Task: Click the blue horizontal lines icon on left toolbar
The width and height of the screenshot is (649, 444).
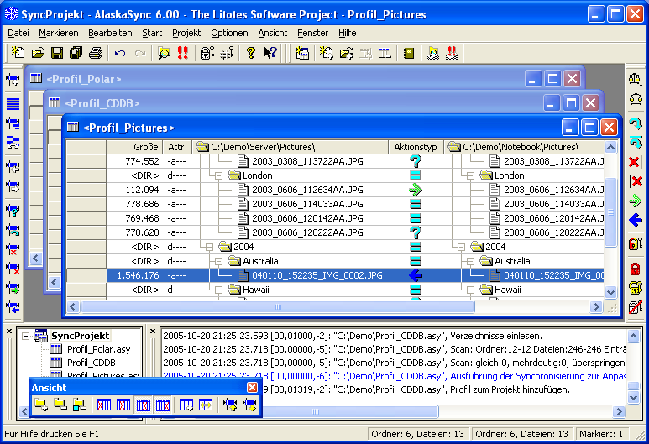Action: click(13, 103)
